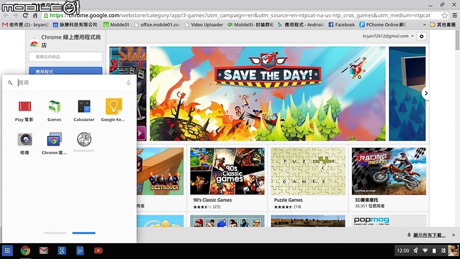This screenshot has height=259, width=460.
Task: Open the Bomb Destroyer game tile
Action: pos(160,171)
